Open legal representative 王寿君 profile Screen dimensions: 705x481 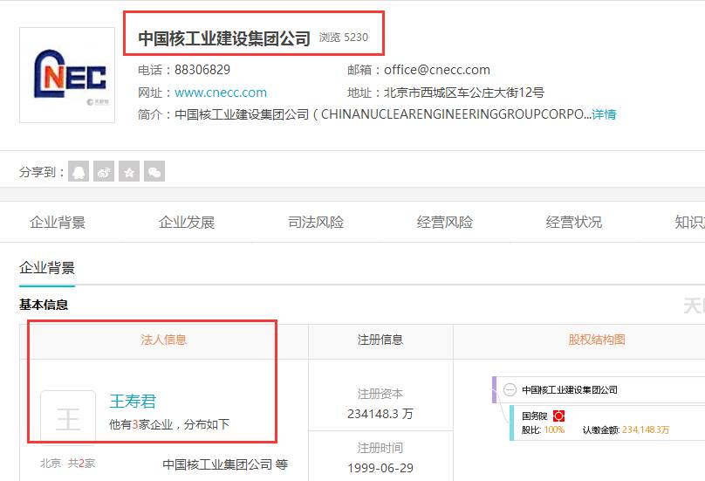133,402
